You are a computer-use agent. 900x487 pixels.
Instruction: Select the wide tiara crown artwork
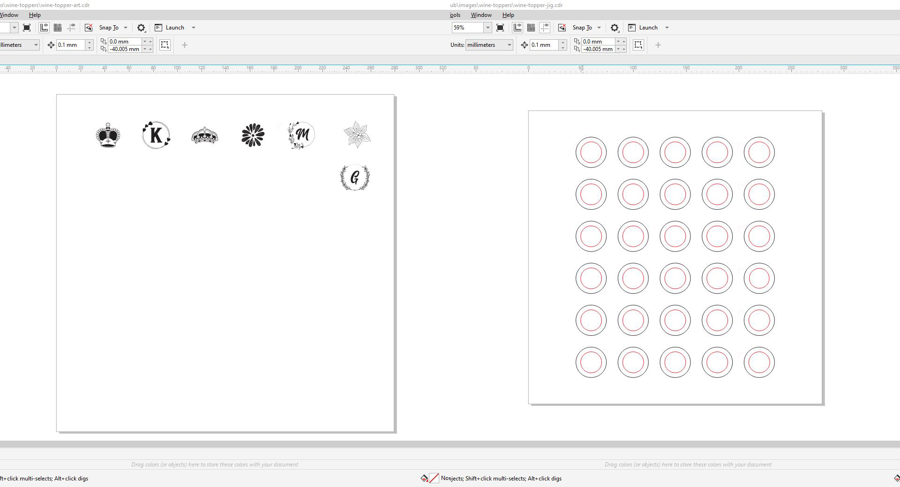[x=205, y=136]
